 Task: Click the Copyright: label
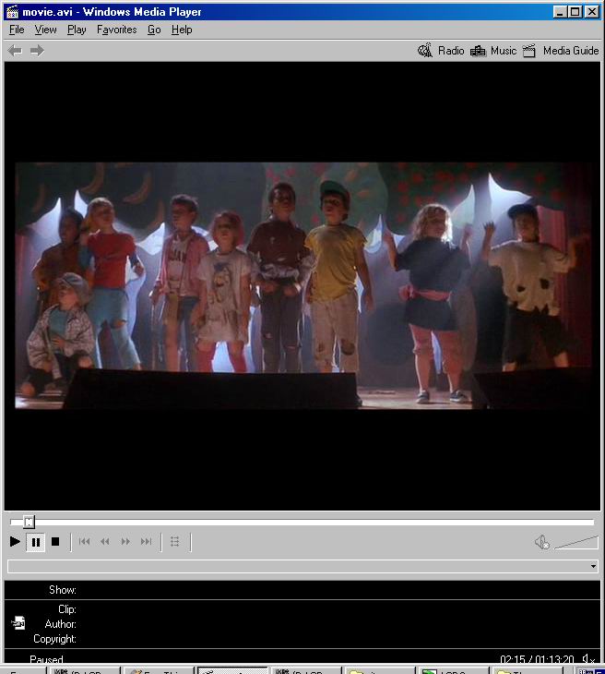(55, 639)
